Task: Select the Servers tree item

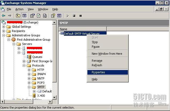Action: click(27, 44)
